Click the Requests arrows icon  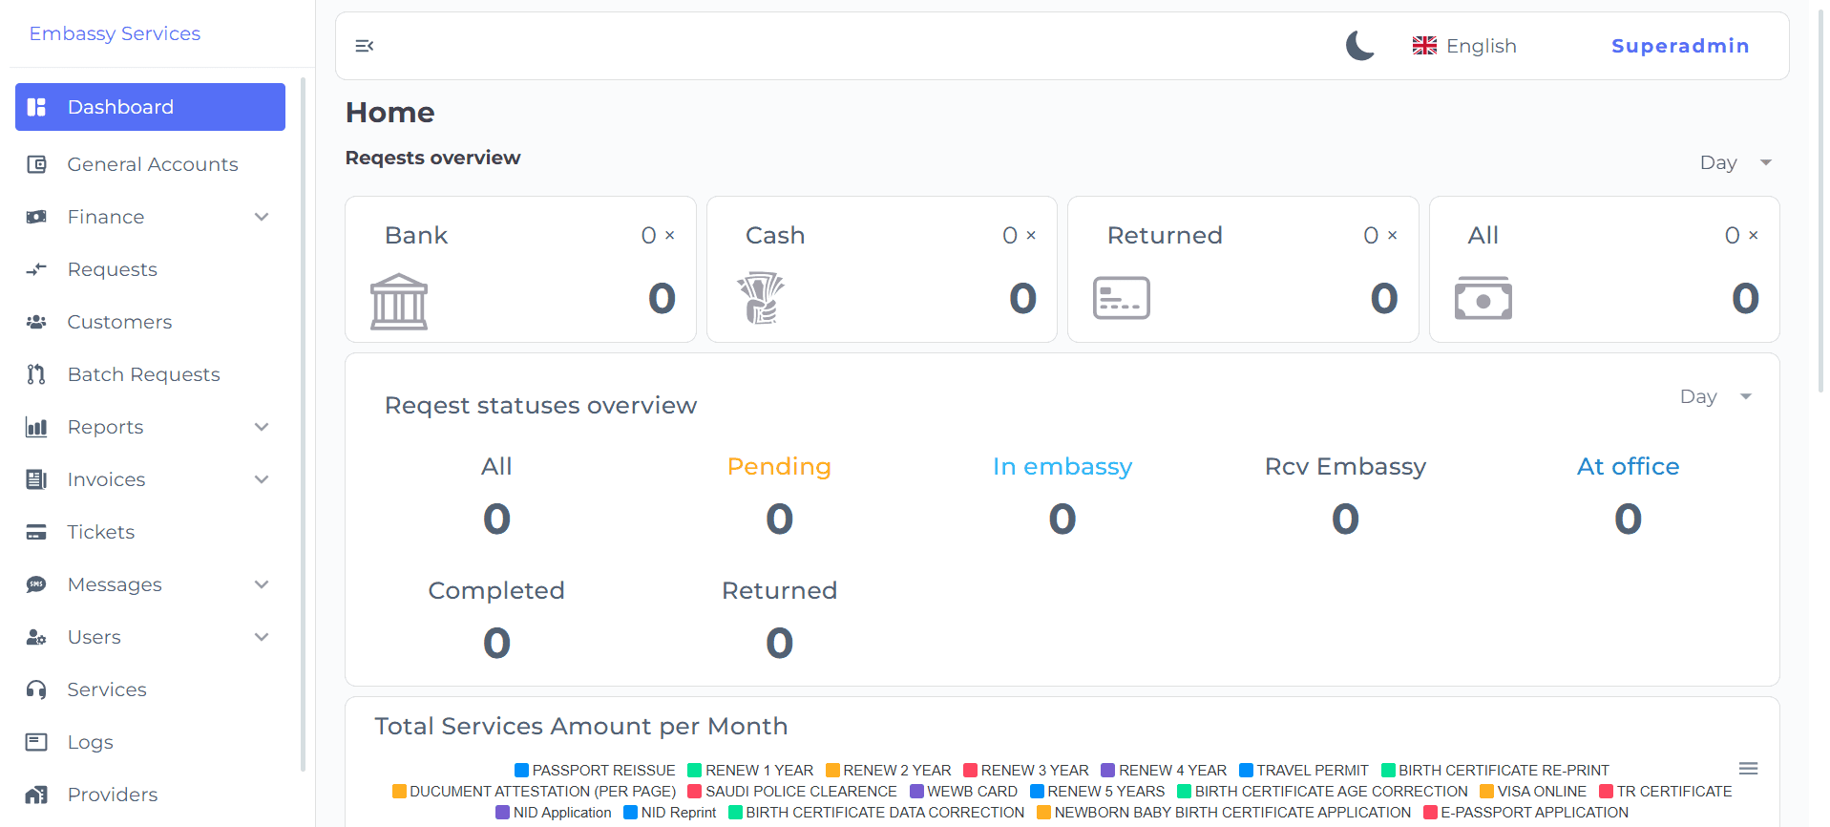click(x=36, y=269)
